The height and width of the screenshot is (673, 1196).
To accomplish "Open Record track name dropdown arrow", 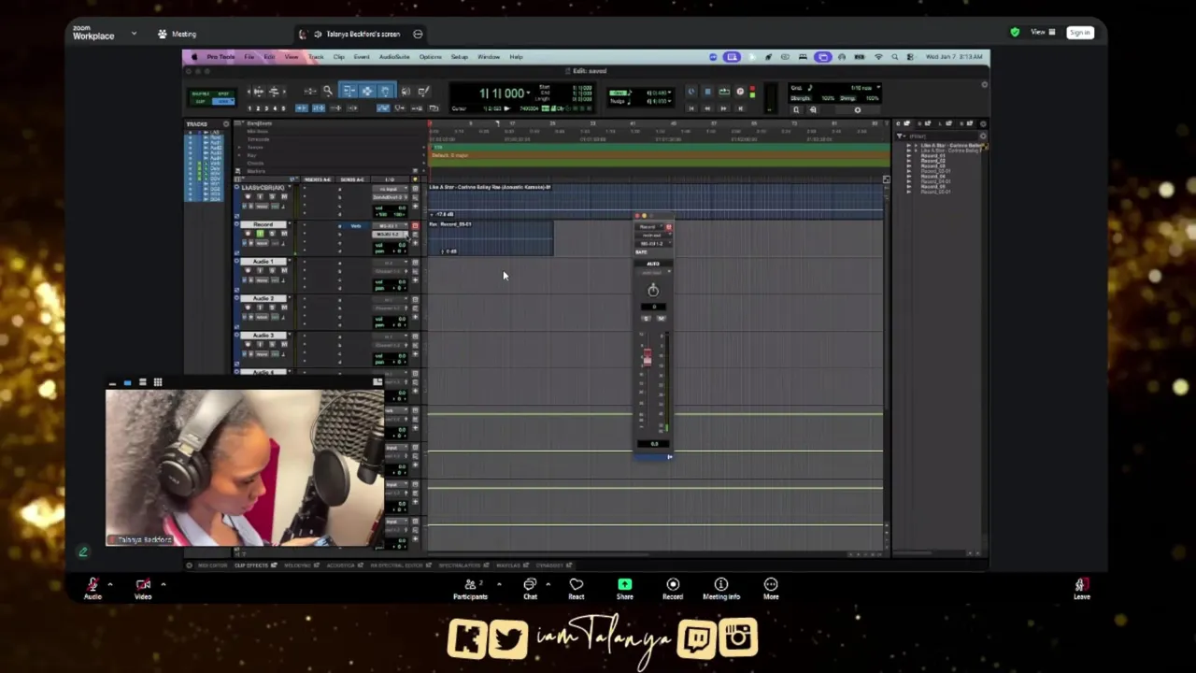I will pyautogui.click(x=290, y=223).
